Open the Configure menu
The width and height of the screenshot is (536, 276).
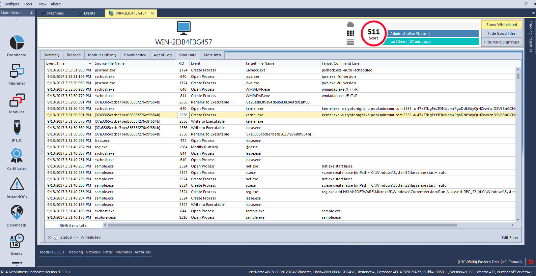[x=11, y=4]
